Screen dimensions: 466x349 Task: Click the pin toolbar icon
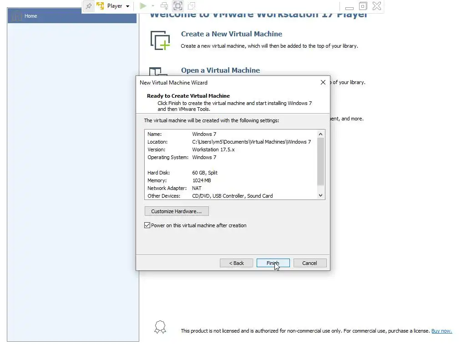tap(89, 6)
